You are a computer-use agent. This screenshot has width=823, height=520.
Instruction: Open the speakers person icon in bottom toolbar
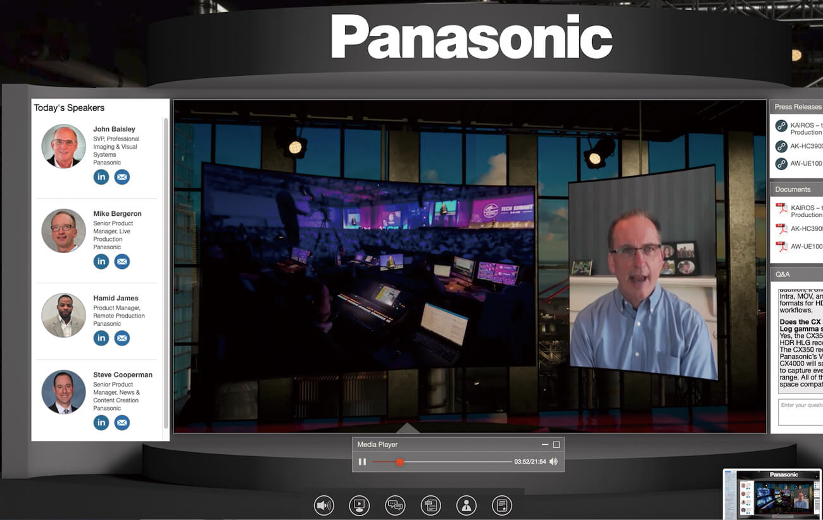[x=467, y=505]
